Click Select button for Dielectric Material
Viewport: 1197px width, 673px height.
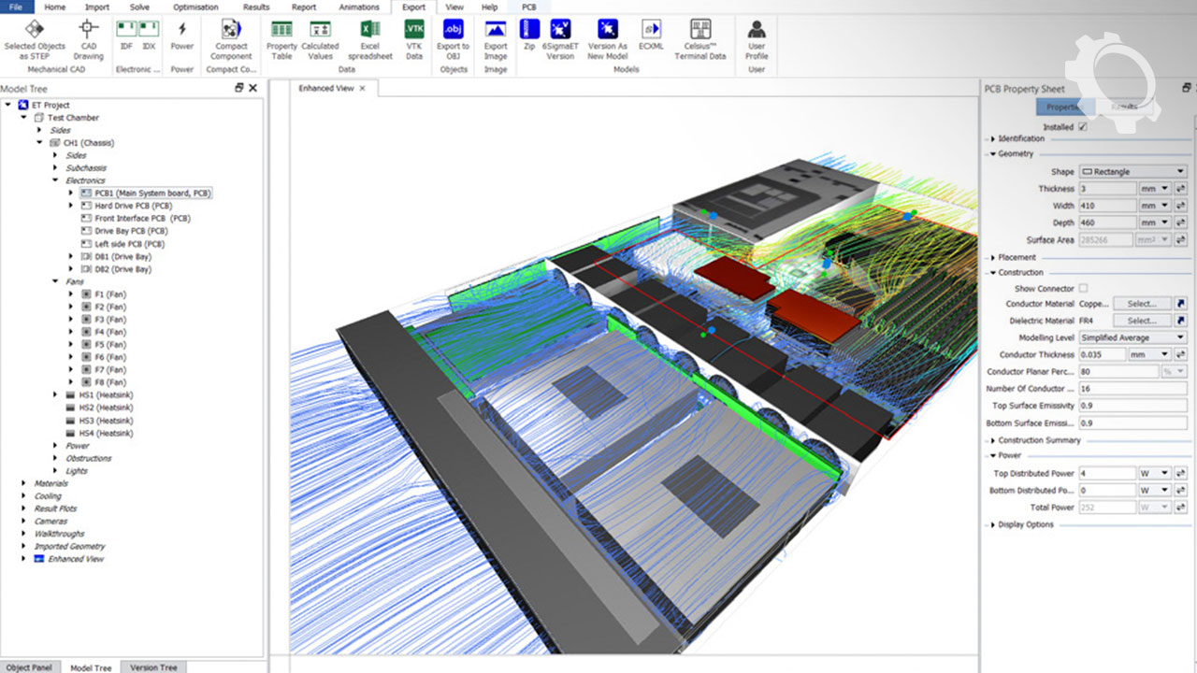[x=1142, y=321]
